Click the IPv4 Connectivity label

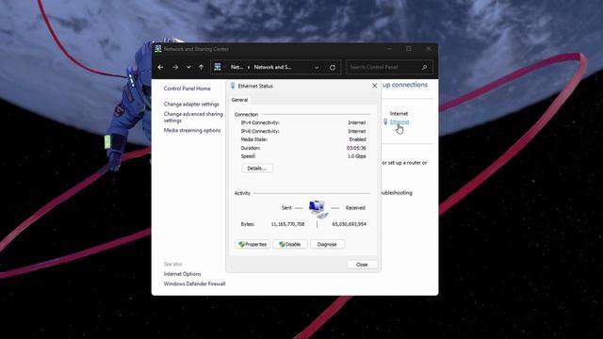pyautogui.click(x=260, y=122)
